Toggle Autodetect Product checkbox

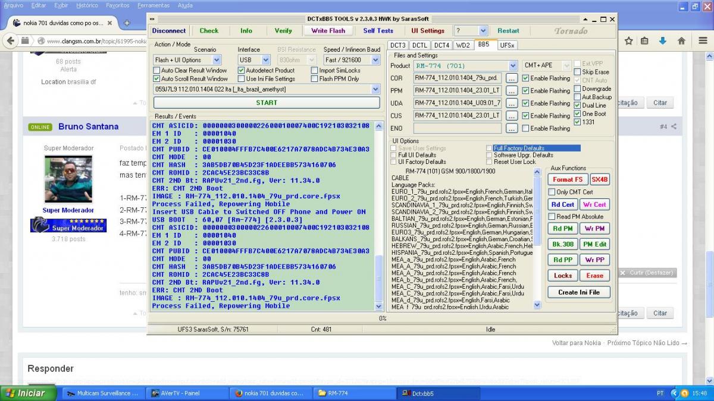pos(242,70)
